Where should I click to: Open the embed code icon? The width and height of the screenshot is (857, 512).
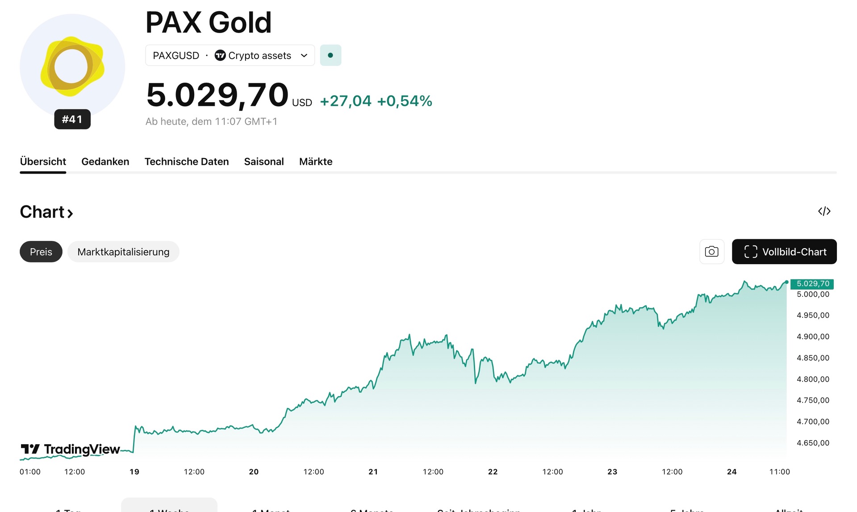coord(824,211)
